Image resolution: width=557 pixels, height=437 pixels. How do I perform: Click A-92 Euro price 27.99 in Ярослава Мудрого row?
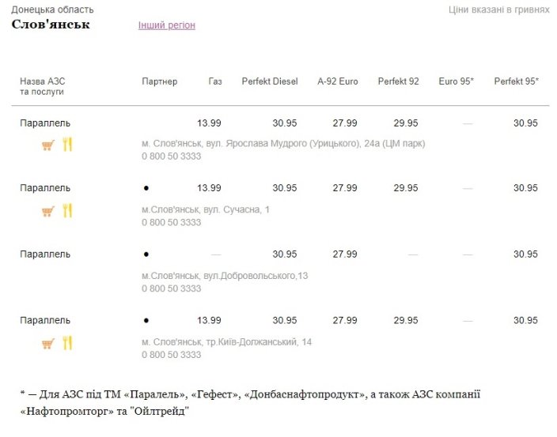pos(345,123)
